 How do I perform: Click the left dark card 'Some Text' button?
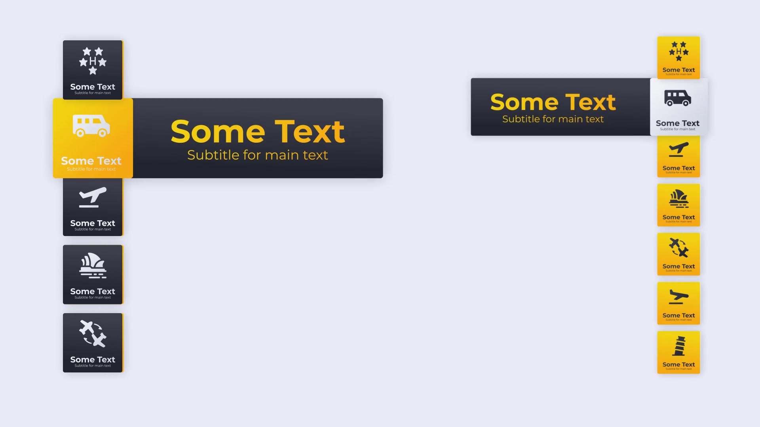tap(92, 68)
